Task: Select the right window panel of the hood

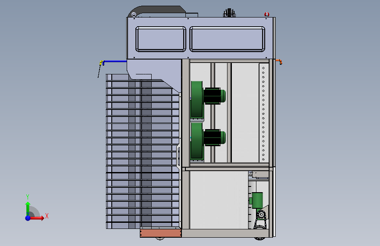Action: [x=227, y=39]
